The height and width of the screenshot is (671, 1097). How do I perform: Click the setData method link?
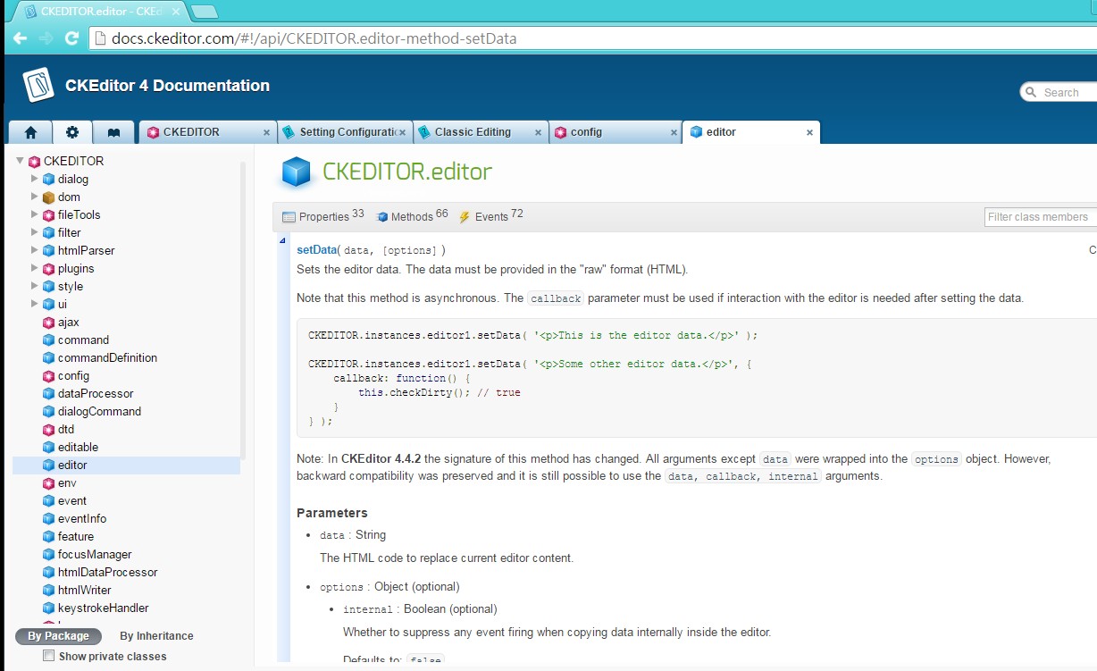coord(314,247)
